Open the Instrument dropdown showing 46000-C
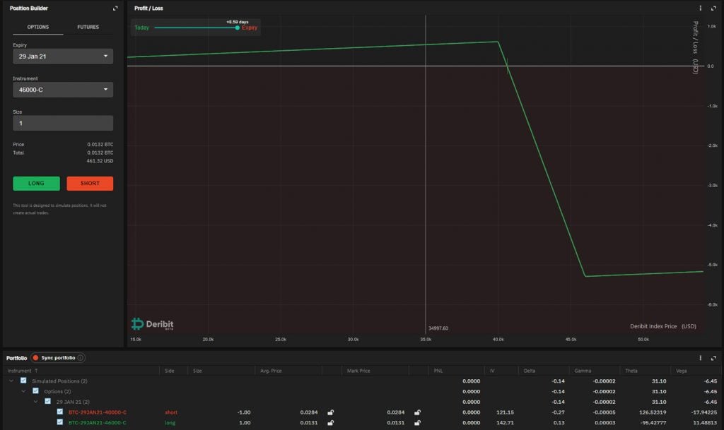This screenshot has height=430, width=724. click(62, 90)
